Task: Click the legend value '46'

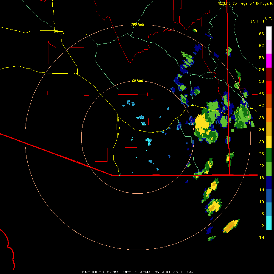Action: click(262, 94)
